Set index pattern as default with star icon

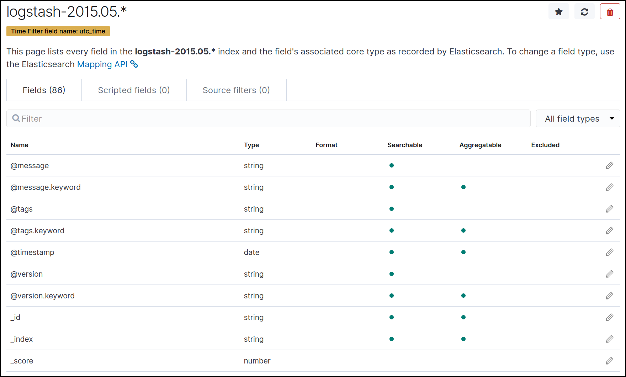[559, 12]
